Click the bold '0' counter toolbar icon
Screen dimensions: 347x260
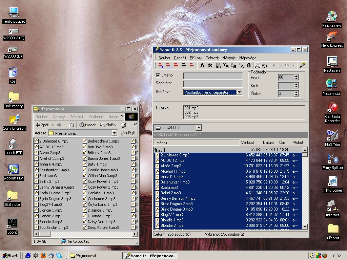pos(249,65)
